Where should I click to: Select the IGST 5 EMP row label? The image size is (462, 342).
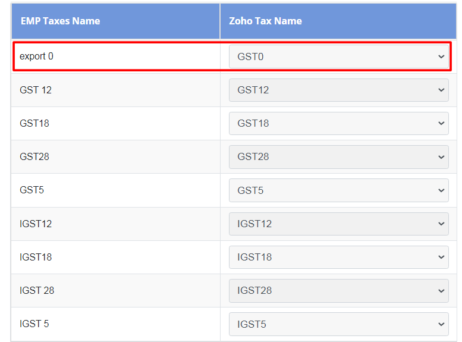(x=34, y=324)
